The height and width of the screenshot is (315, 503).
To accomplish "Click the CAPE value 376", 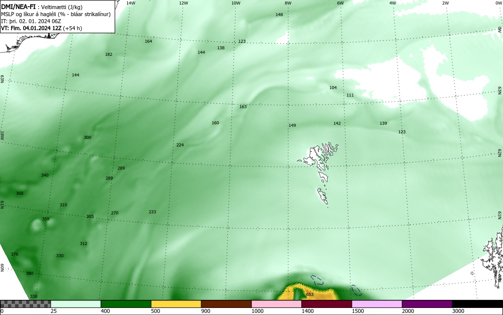I will coord(15,255).
